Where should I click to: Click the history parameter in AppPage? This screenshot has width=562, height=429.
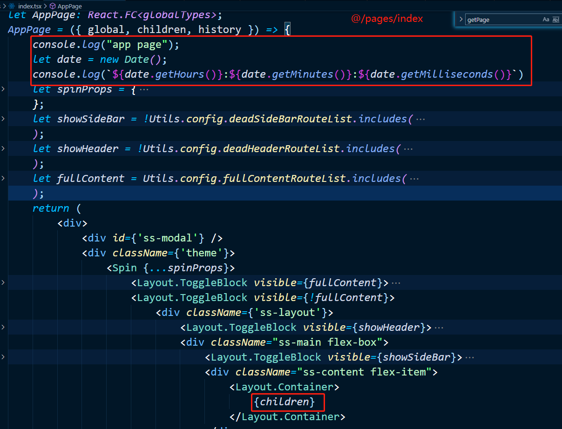point(219,30)
